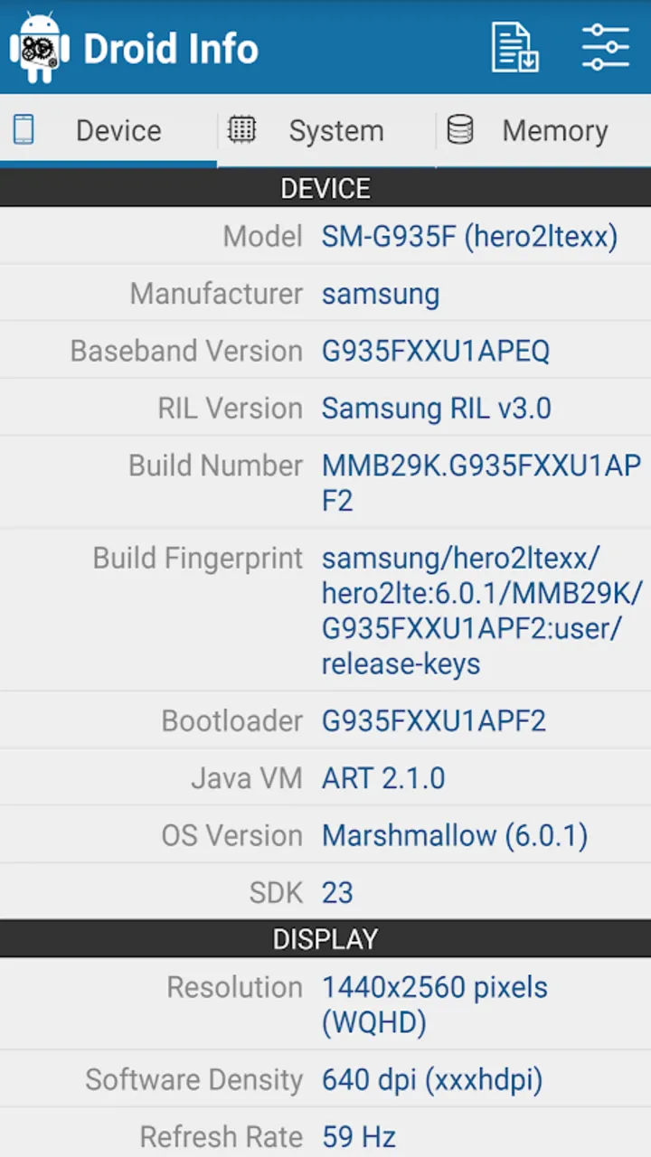The height and width of the screenshot is (1157, 651).
Task: Tap the Droid Info android robot logo
Action: click(x=40, y=48)
